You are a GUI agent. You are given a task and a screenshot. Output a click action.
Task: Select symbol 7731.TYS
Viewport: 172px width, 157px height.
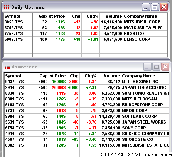point(14,110)
